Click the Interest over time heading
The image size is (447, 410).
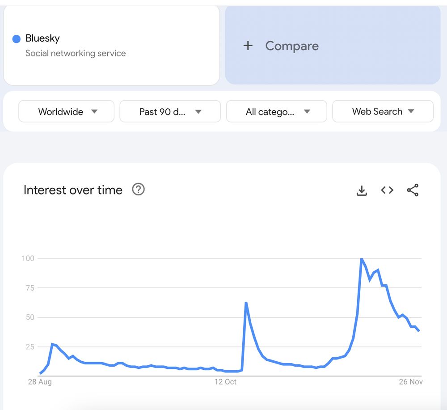(x=73, y=190)
